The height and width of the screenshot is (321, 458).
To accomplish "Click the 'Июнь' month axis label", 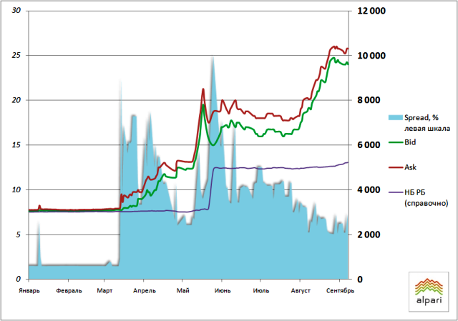I will pos(222,291).
